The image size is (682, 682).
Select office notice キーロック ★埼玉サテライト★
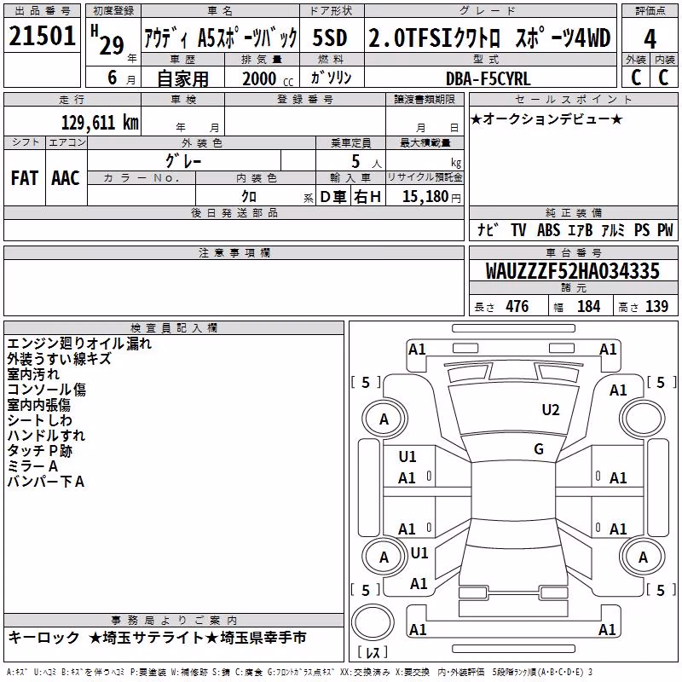click(113, 638)
